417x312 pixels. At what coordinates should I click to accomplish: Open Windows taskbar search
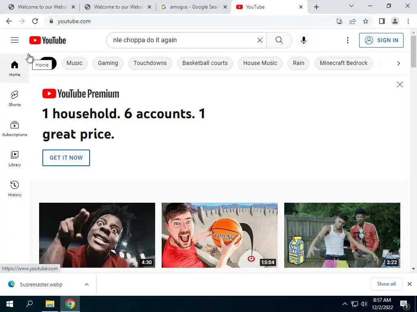[x=29, y=304]
